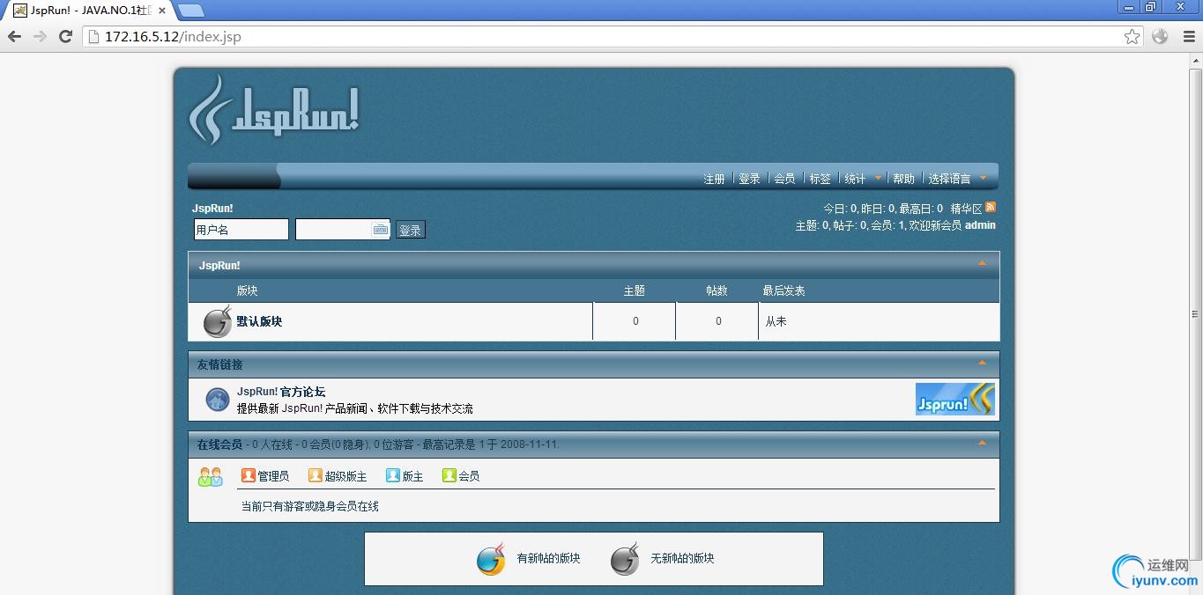Click the 主题 column header
Viewport: 1203px width, 595px height.
click(x=635, y=290)
